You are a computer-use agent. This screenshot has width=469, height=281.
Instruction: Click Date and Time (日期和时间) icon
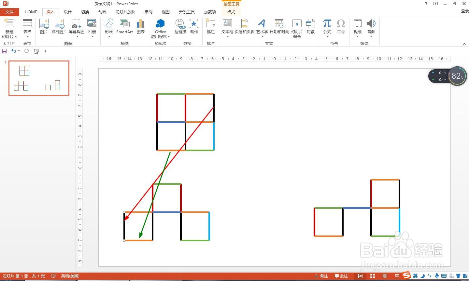[x=279, y=23]
